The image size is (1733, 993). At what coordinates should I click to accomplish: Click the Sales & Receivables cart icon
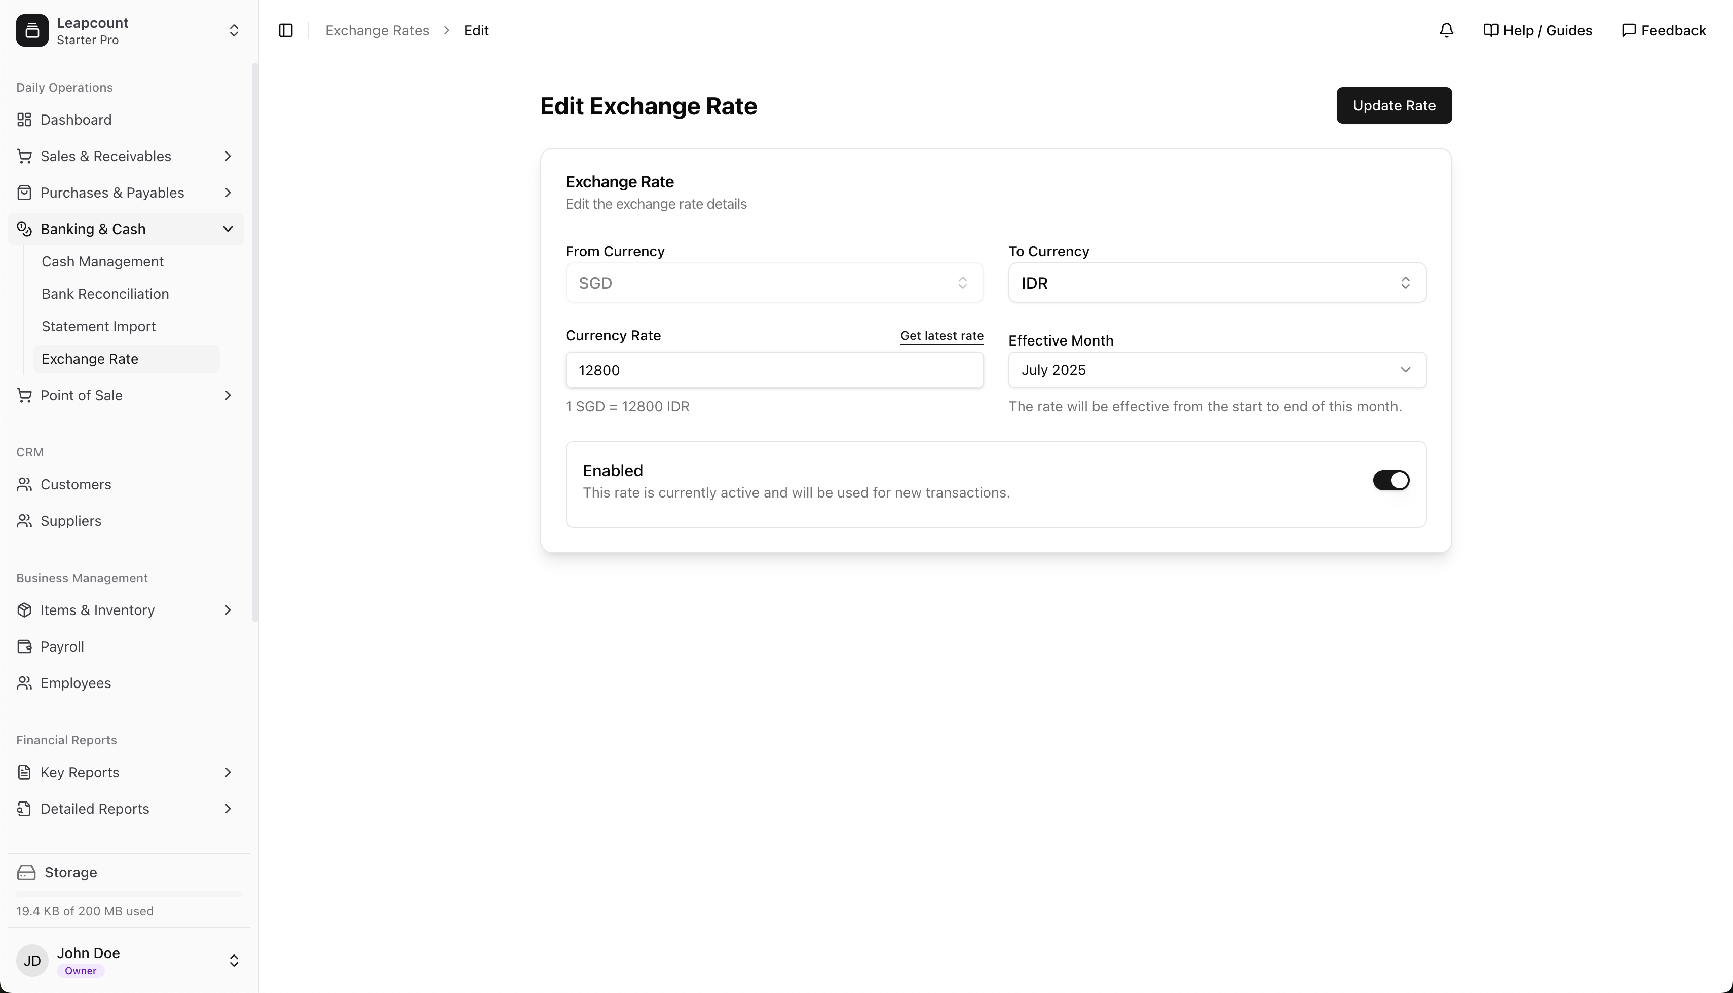(x=24, y=156)
